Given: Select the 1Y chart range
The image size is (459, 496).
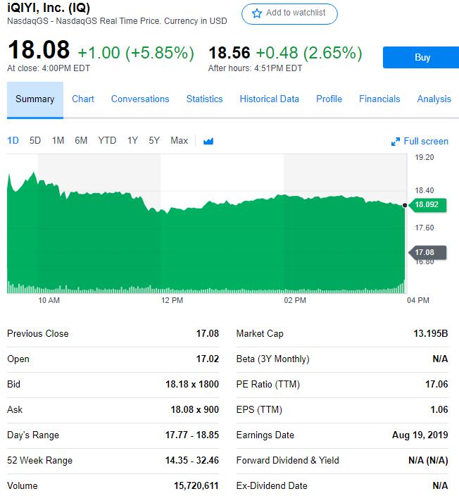Looking at the screenshot, I should click(x=133, y=140).
